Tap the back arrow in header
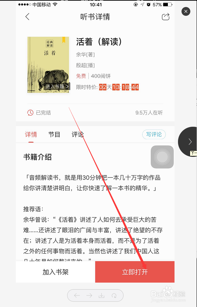Screen dimensions: 197x307 coord(28,17)
